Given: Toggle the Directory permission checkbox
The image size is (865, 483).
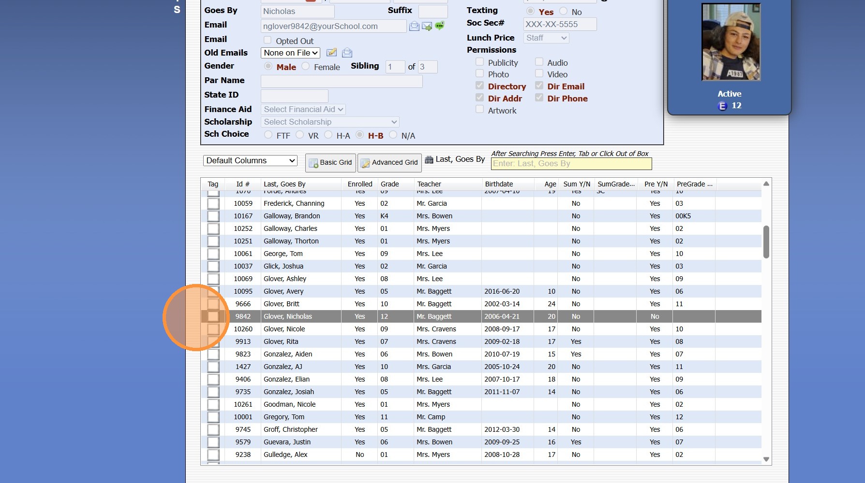Looking at the screenshot, I should 479,85.
